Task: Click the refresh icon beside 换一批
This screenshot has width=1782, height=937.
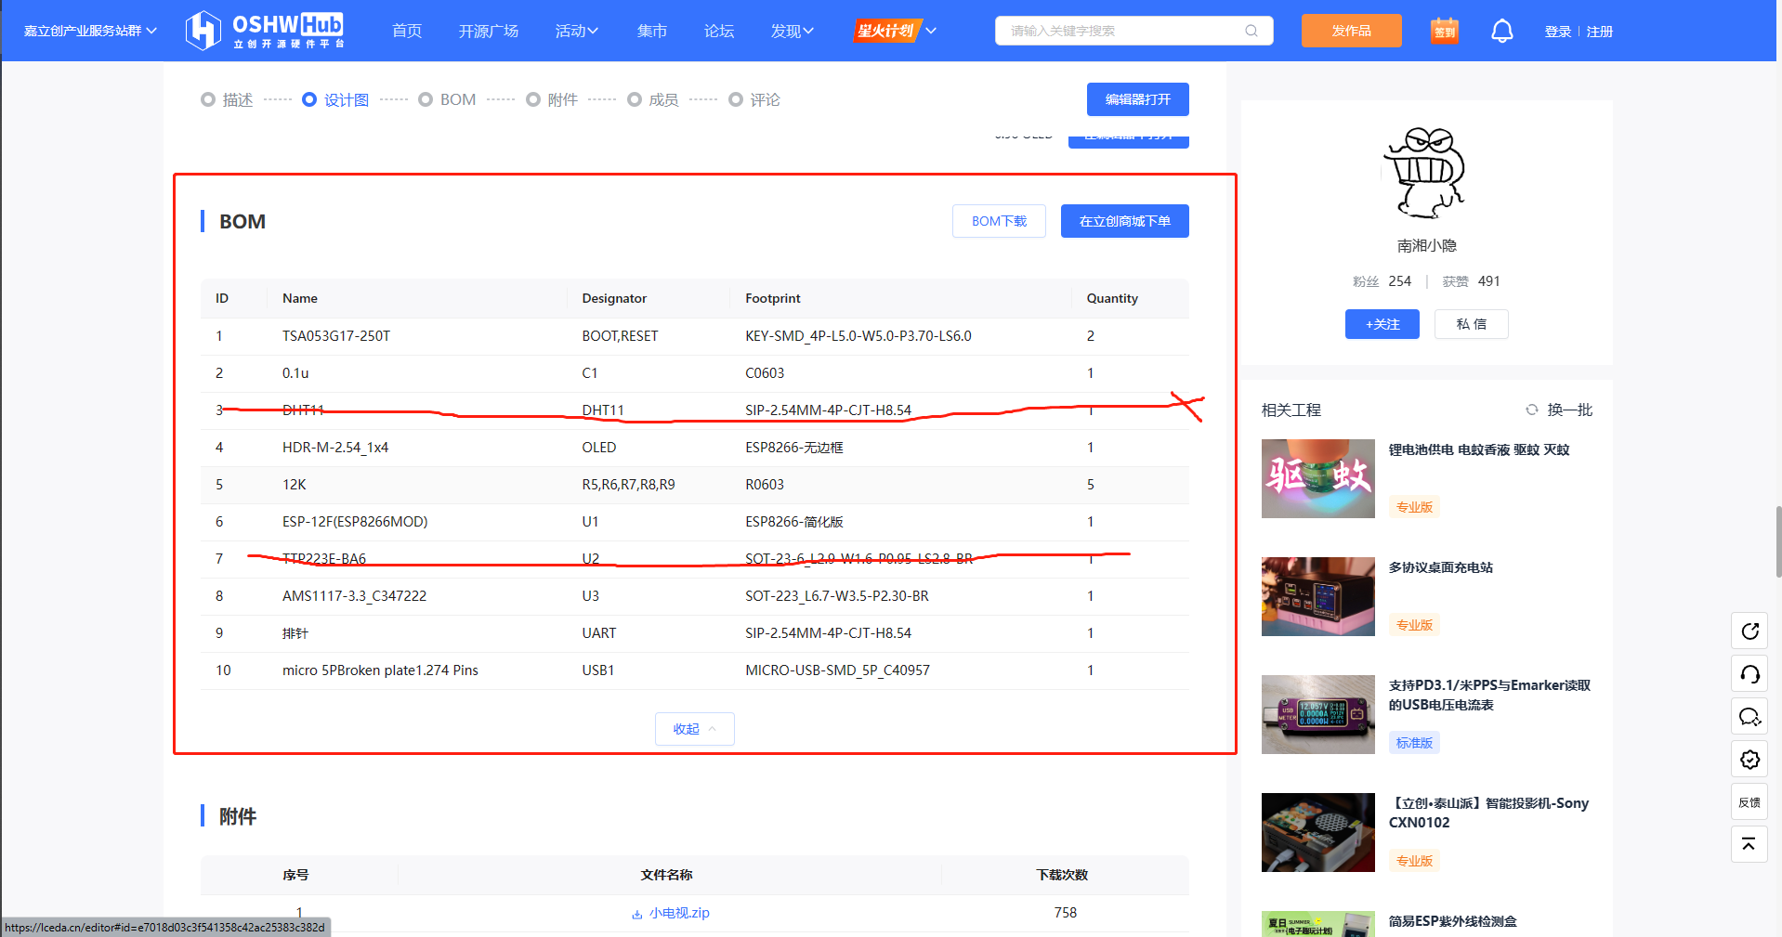Action: click(1531, 410)
